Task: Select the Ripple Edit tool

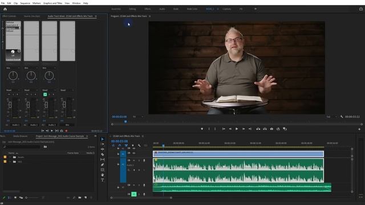Action: (x=103, y=149)
